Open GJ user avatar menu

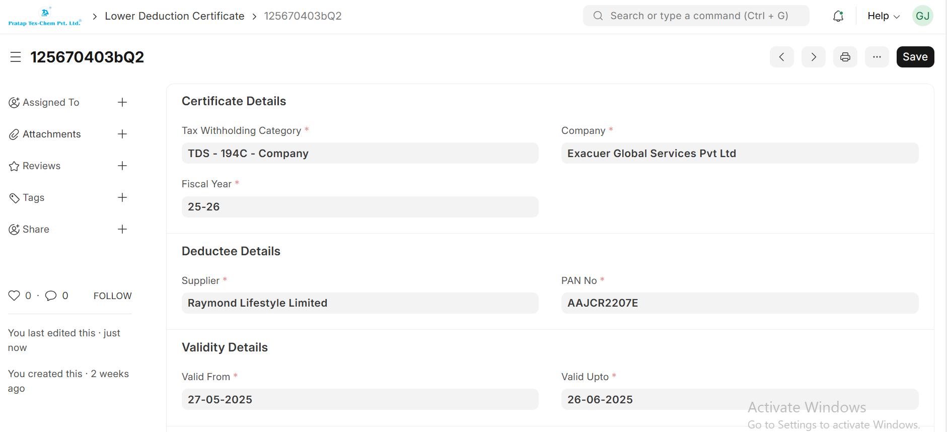(x=922, y=16)
